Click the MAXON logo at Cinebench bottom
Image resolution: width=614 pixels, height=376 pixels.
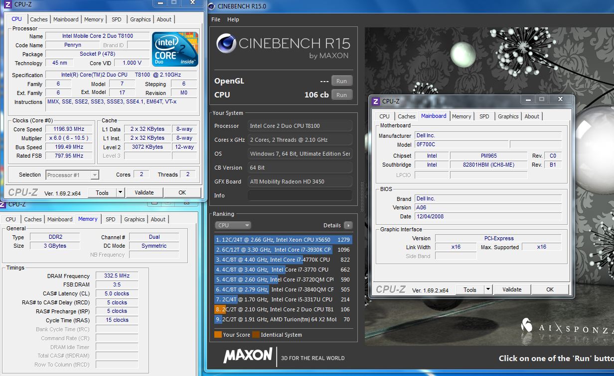tap(248, 356)
